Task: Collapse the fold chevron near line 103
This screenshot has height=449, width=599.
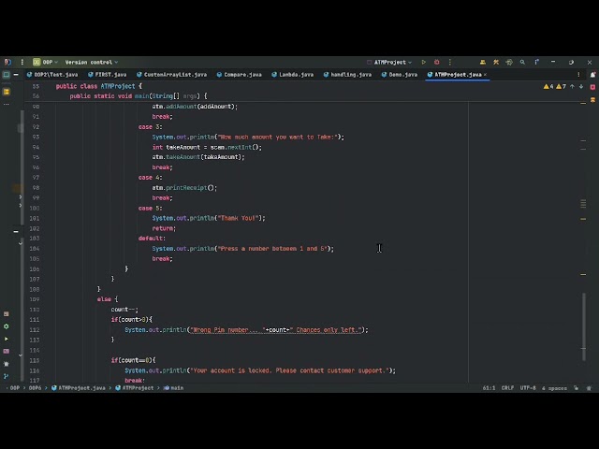Action: click(21, 243)
